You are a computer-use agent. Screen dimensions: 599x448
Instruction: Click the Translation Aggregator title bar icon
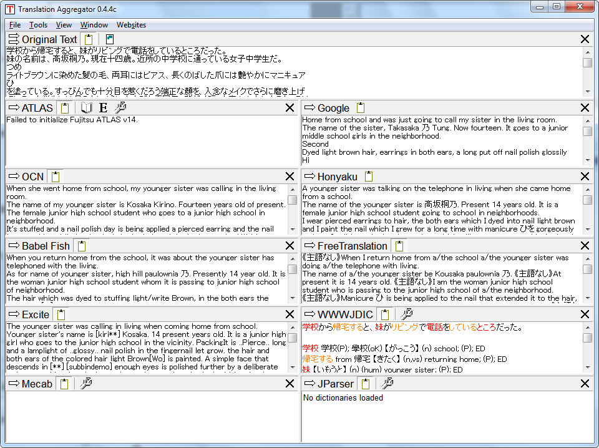point(10,9)
